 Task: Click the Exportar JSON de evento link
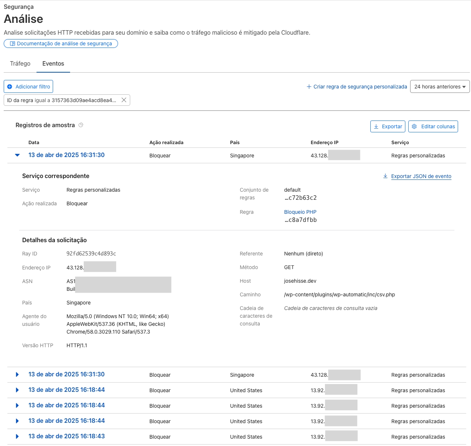[x=421, y=176]
